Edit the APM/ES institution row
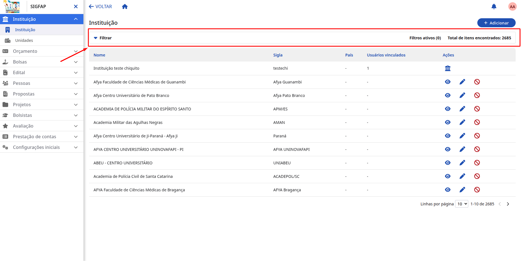Viewport: 521px width, 261px height. point(462,109)
